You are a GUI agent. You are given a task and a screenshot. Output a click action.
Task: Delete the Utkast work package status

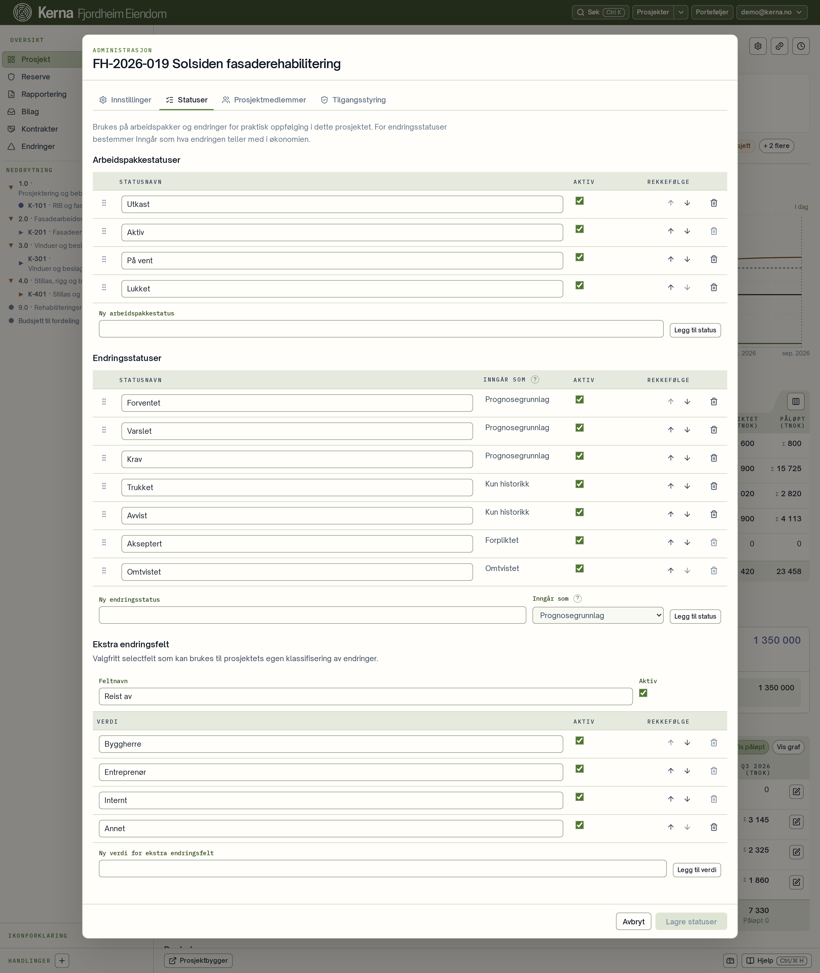click(714, 203)
